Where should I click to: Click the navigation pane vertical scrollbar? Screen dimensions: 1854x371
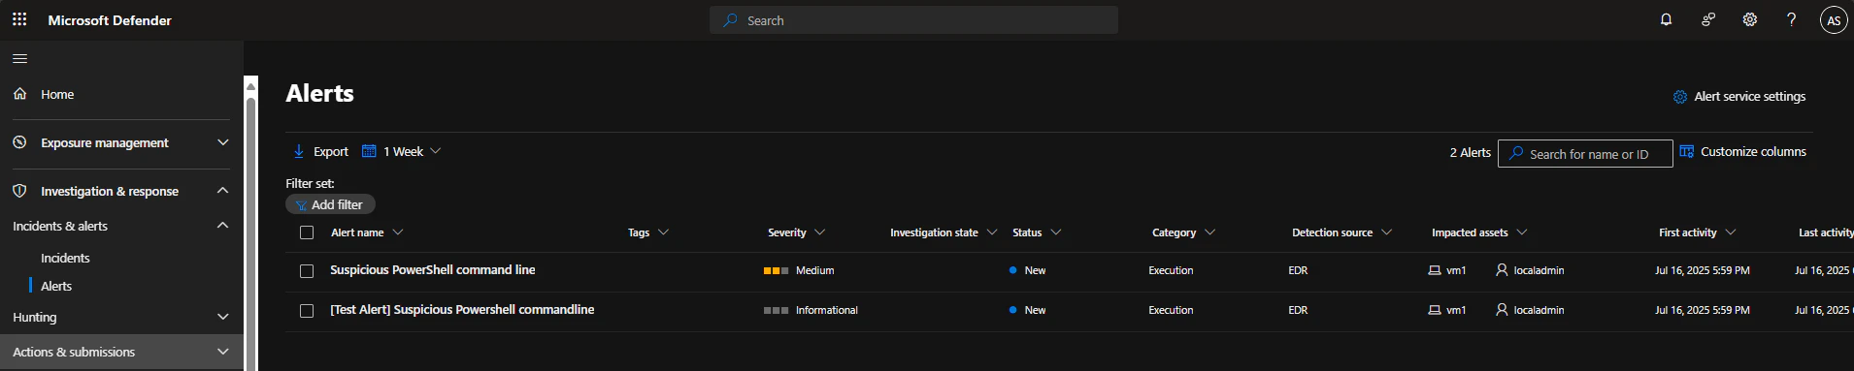(250, 232)
